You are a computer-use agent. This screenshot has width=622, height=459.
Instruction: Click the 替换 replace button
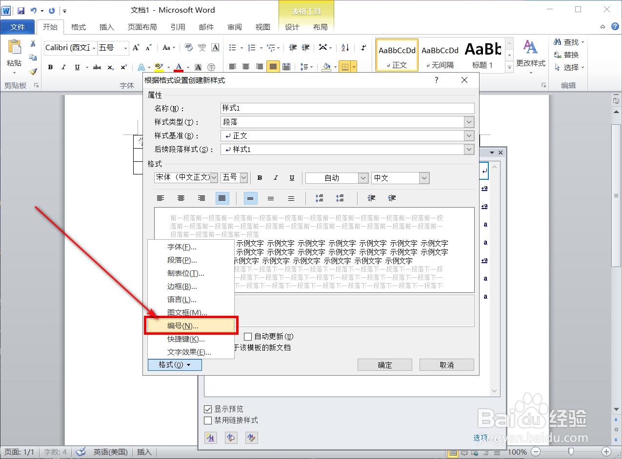(566, 55)
